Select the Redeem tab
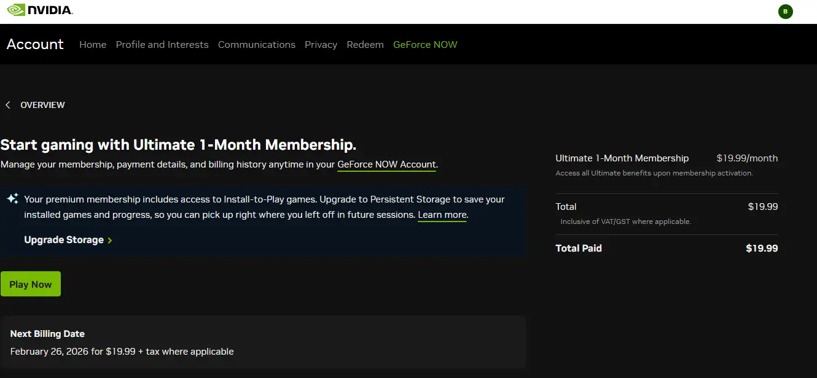The image size is (817, 378). pos(365,44)
